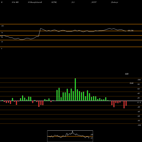Click the RSI axis label 50
142x142 pixels.
point(2,37)
